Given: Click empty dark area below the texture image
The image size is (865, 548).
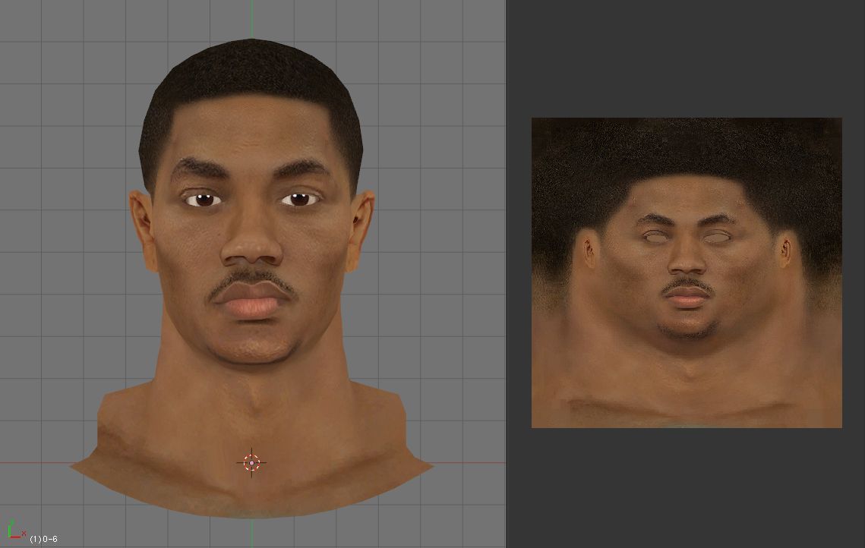Looking at the screenshot, I should (x=686, y=486).
